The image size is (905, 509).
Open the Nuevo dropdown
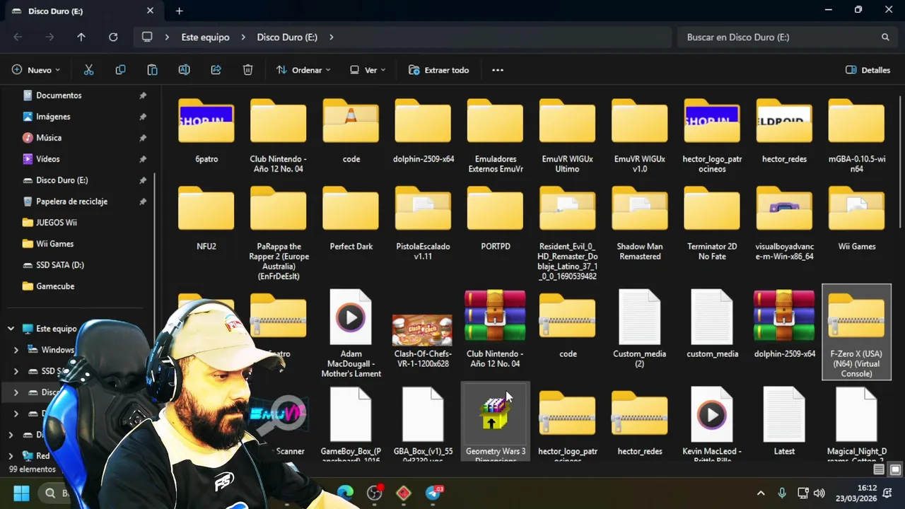[36, 70]
